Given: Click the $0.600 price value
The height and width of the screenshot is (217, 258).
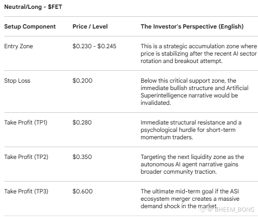Looking at the screenshot, I should 82,191.
